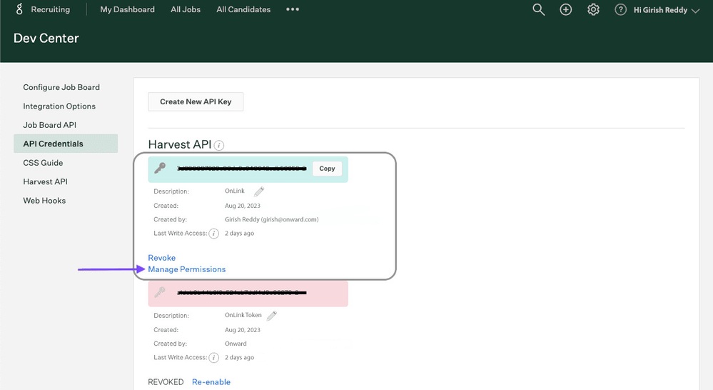The width and height of the screenshot is (713, 390).
Task: Click 'Onward' Created by value
Action: [x=236, y=344]
